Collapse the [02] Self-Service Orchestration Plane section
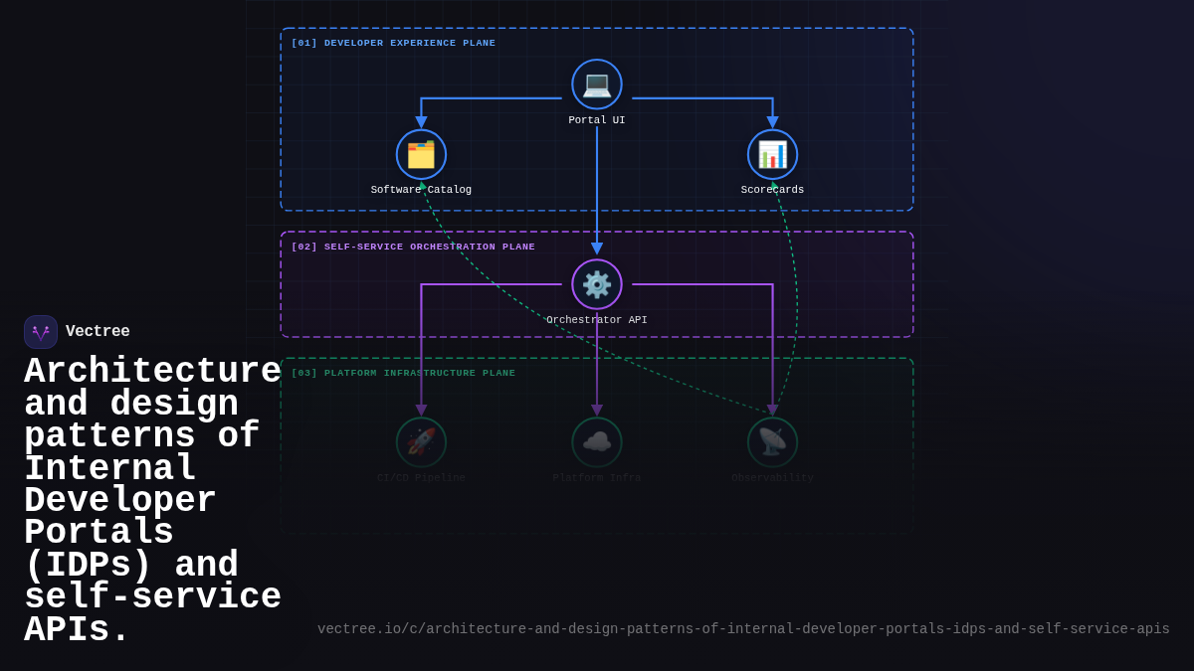Viewport: 1194px width, 671px height. 412,247
